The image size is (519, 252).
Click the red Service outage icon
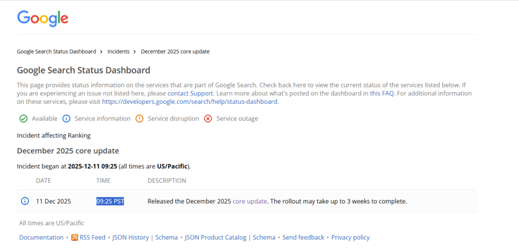[x=208, y=118]
